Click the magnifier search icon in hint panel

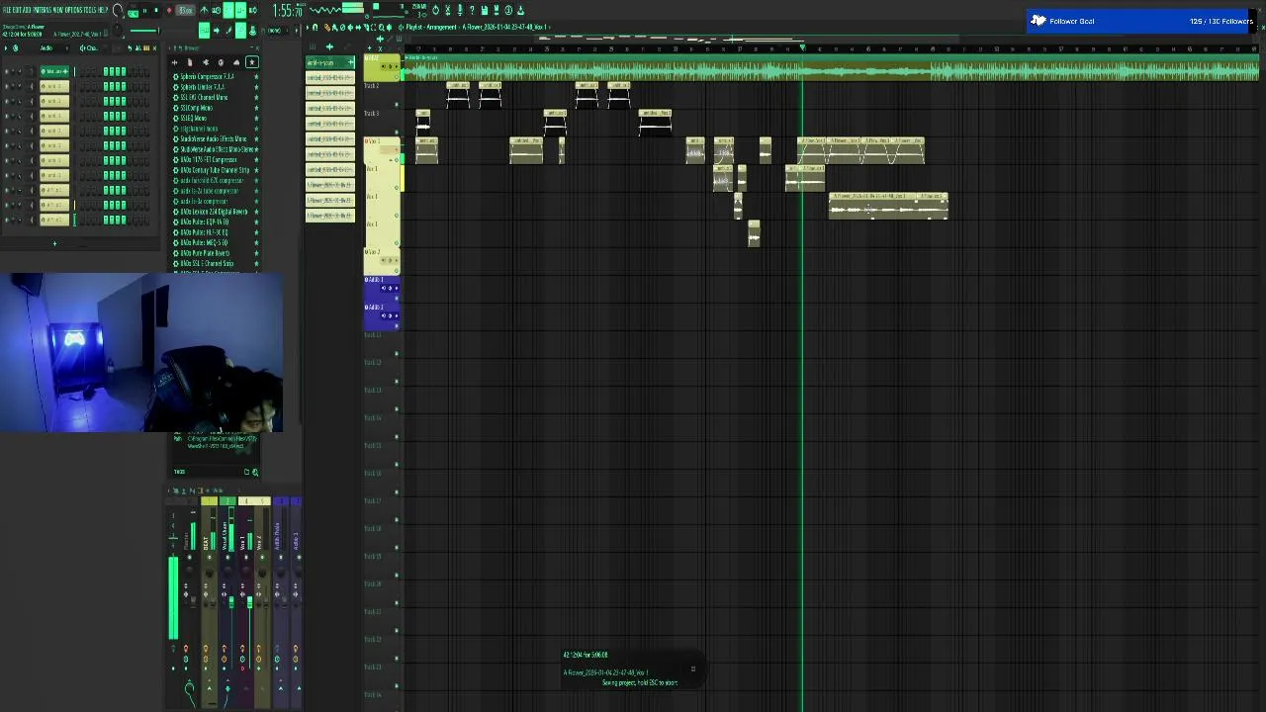[255, 472]
